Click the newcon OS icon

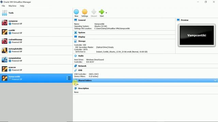[4, 69]
